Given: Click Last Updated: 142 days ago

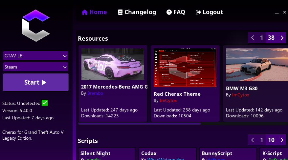Looking at the screenshot, I should [x=254, y=110].
